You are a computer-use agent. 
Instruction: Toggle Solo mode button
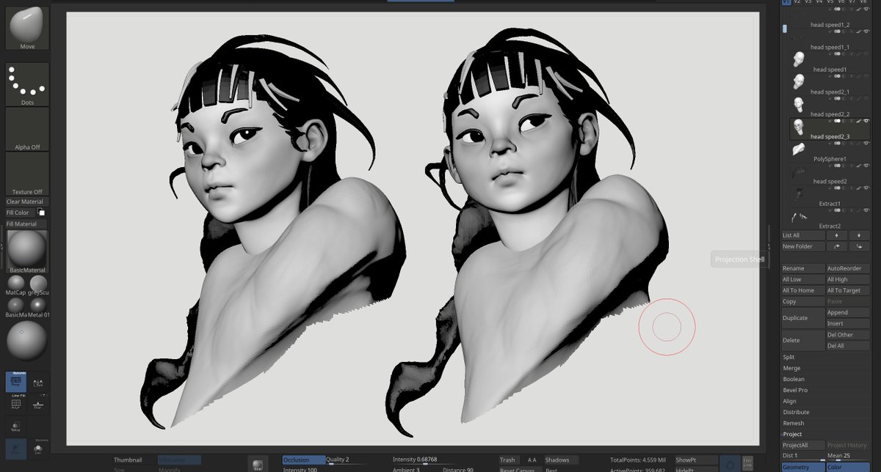tap(38, 449)
